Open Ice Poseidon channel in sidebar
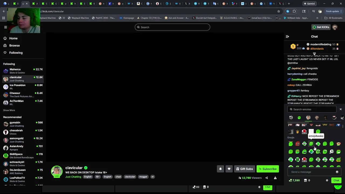 point(23,87)
